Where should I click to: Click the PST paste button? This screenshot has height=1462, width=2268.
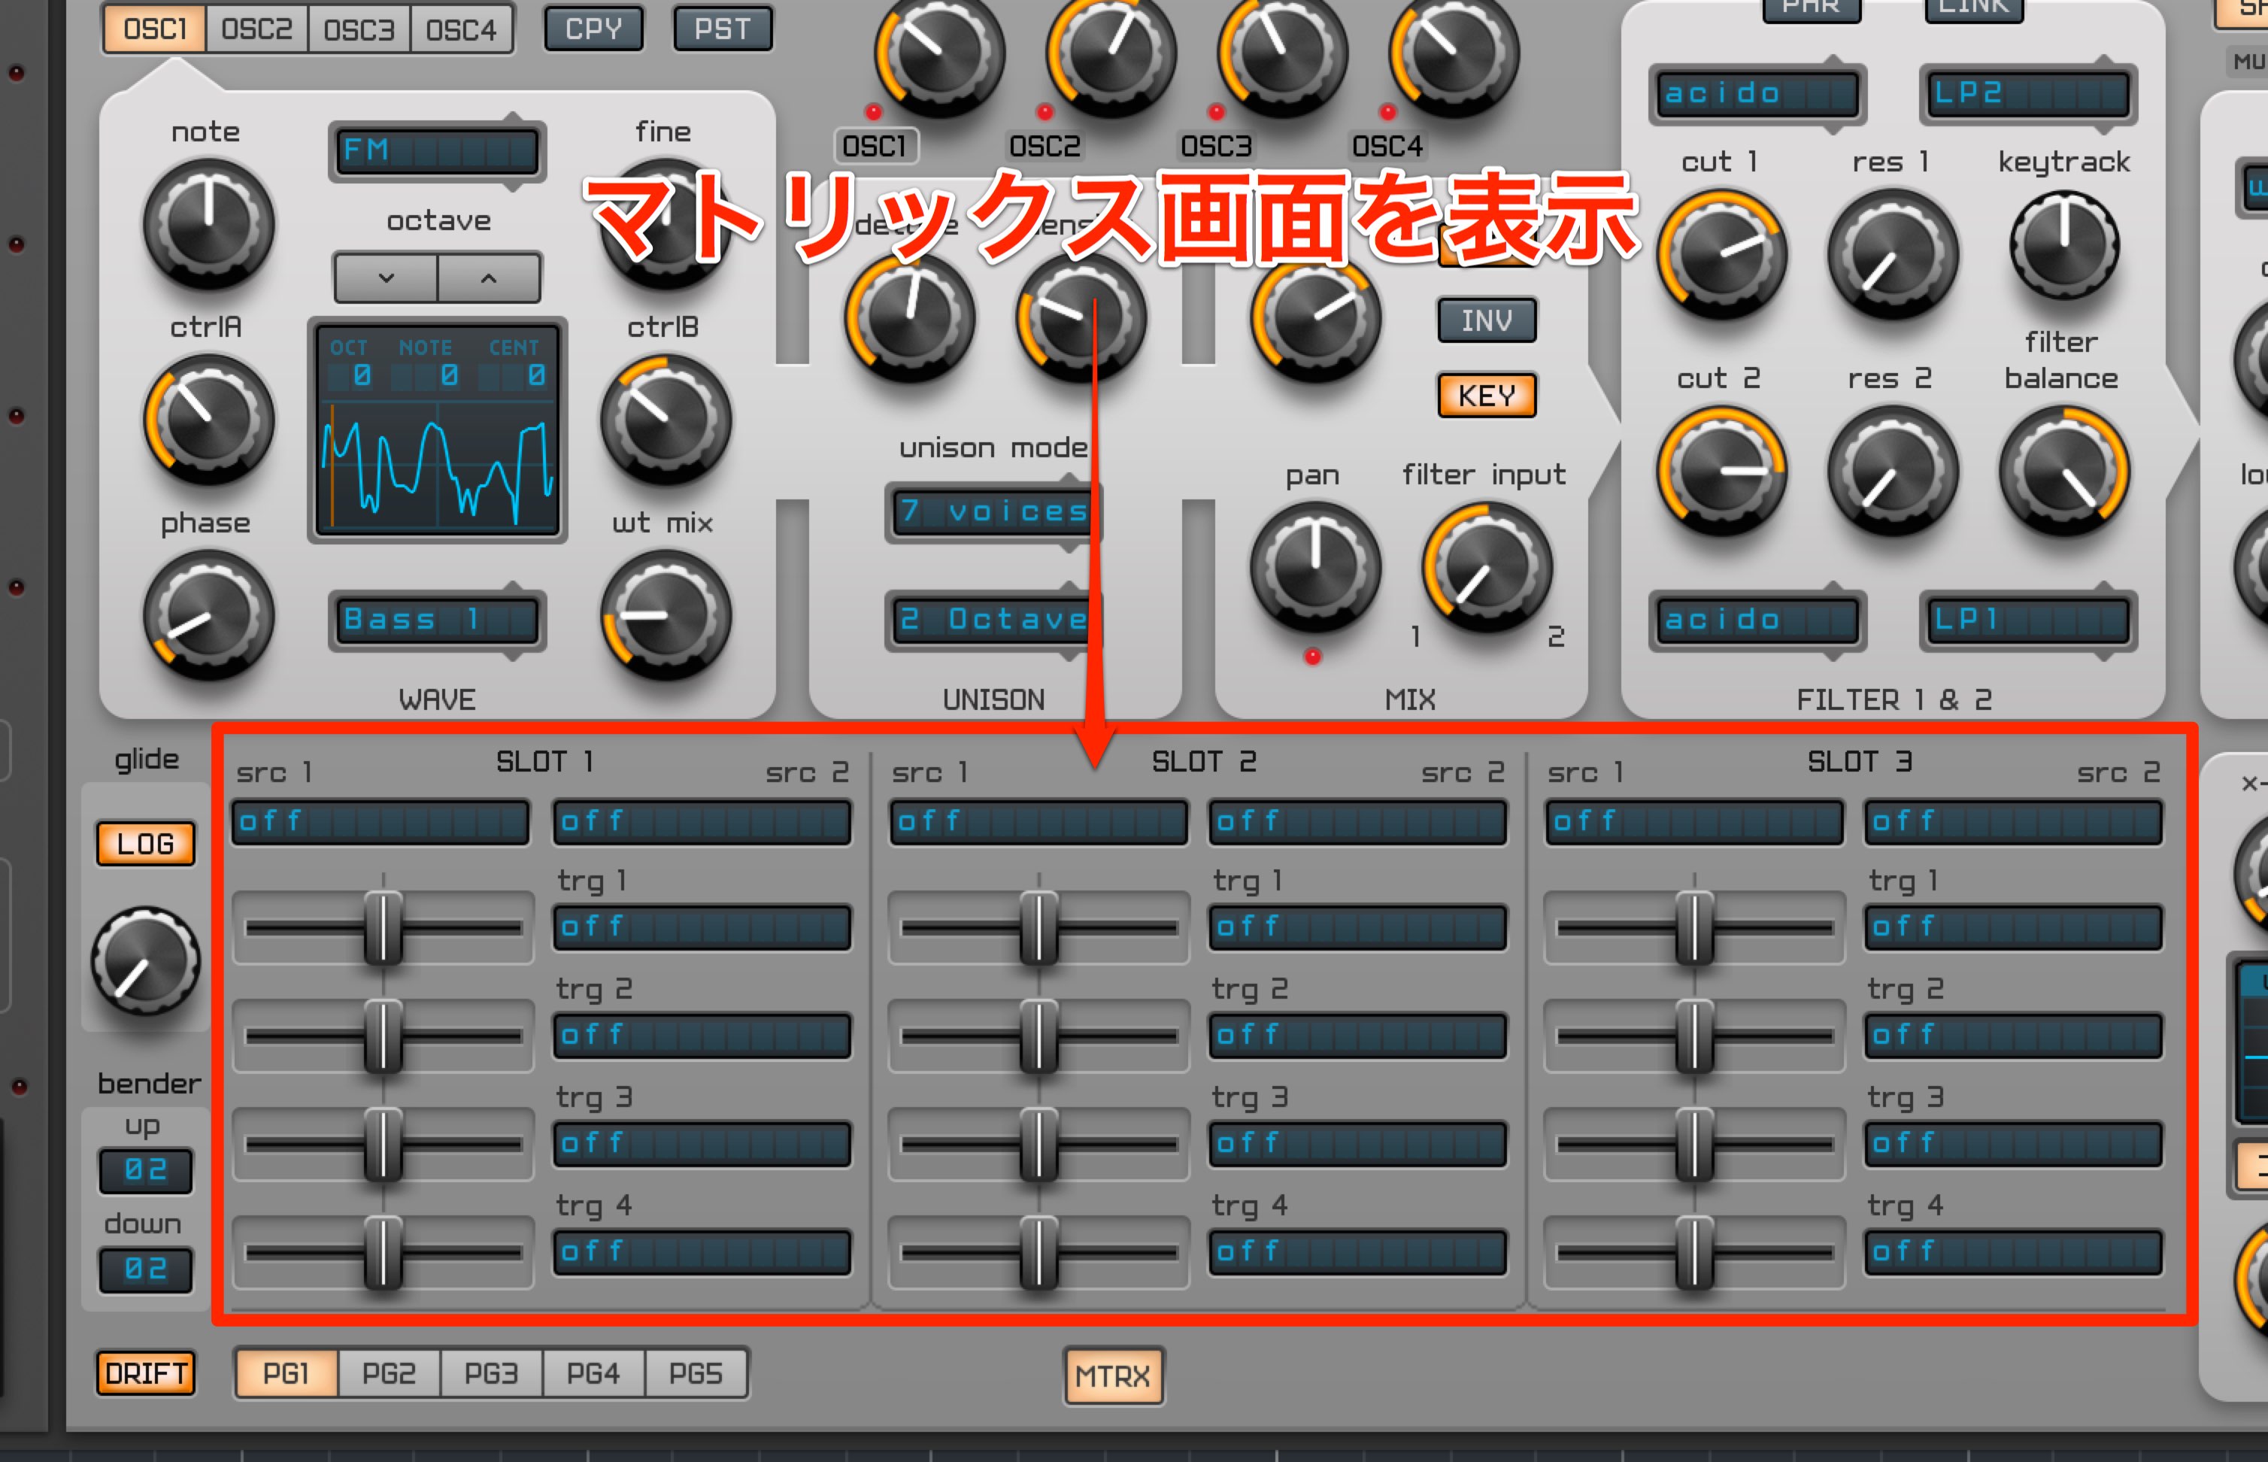click(723, 29)
